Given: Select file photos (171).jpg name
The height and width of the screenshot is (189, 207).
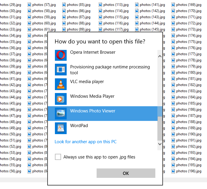Looking at the screenshot, I should point(189,17).
